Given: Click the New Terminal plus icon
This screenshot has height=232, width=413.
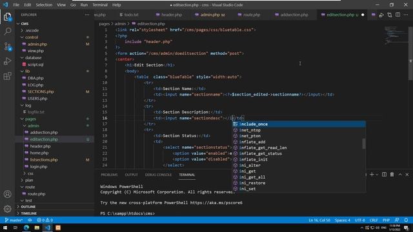Looking at the screenshot, I should [x=372, y=175].
